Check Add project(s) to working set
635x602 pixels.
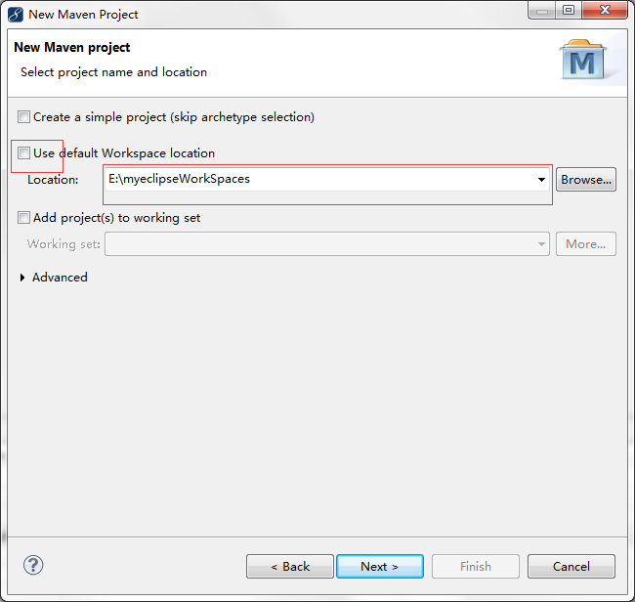pyautogui.click(x=24, y=218)
